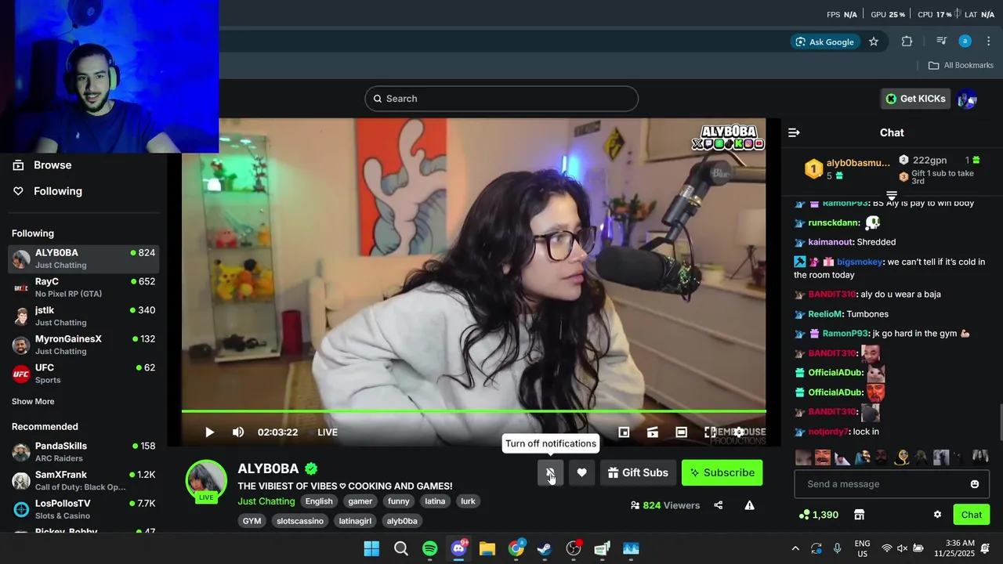
Task: Select the latinagirl tag
Action: (x=355, y=521)
